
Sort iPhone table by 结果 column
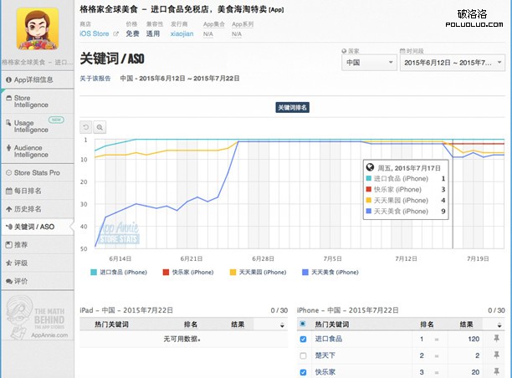(x=466, y=324)
